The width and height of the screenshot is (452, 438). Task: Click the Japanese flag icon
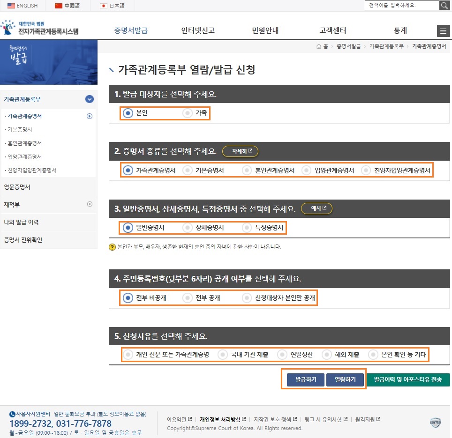(104, 6)
